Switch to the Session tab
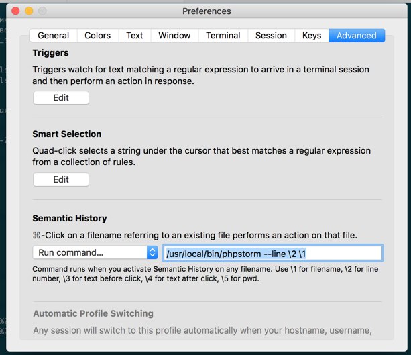411x355 pixels. [x=271, y=36]
